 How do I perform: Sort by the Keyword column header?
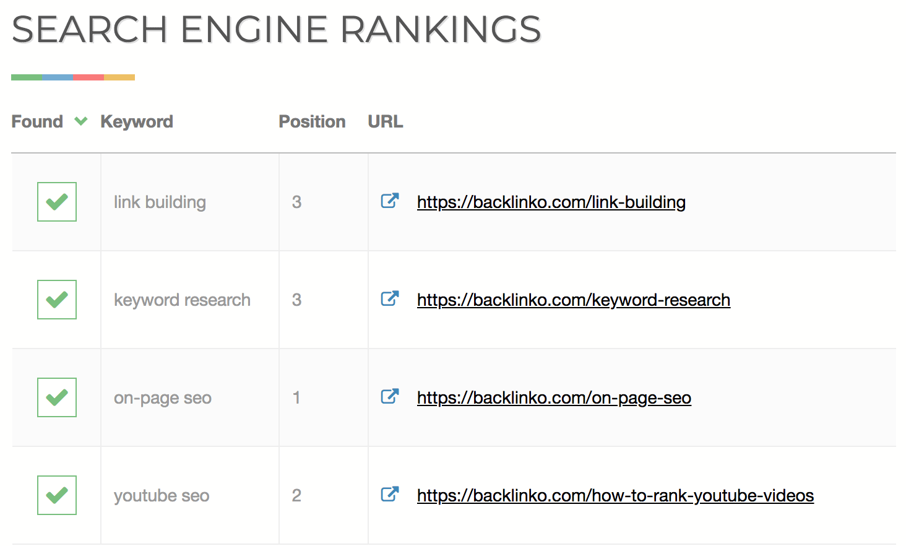[137, 122]
